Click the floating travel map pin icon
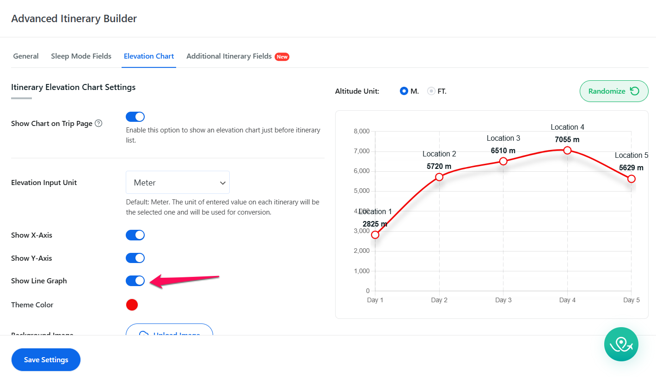Screen dimensions: 656x377 click(x=621, y=344)
